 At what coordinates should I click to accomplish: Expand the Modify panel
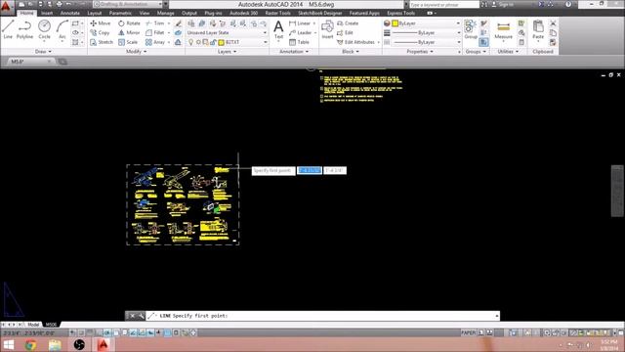(136, 52)
